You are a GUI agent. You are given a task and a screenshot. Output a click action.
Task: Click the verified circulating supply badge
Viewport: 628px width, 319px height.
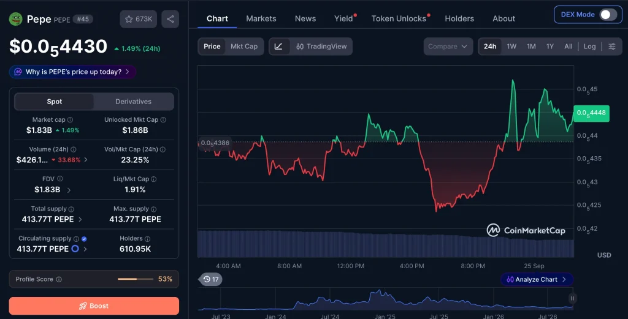click(84, 239)
